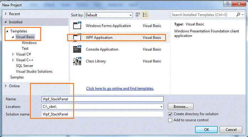Click the OK button
Image resolution: width=248 pixels, height=137 pixels.
pyautogui.click(x=206, y=130)
